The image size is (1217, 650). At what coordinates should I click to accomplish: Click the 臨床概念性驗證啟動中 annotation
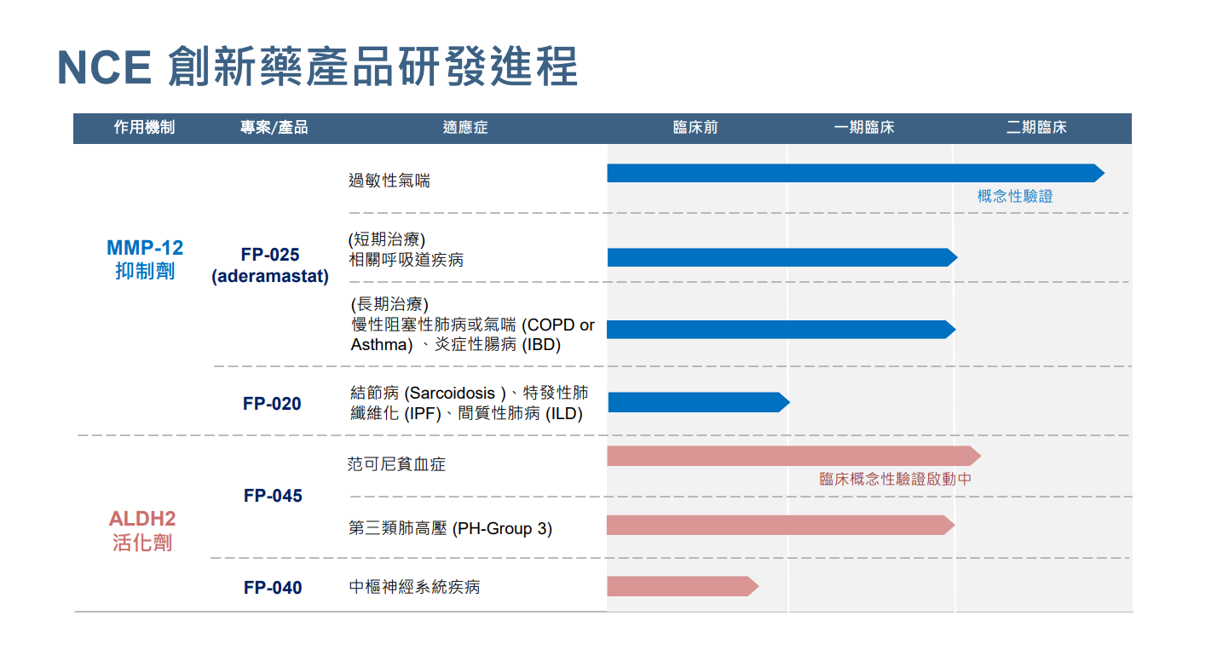896,480
